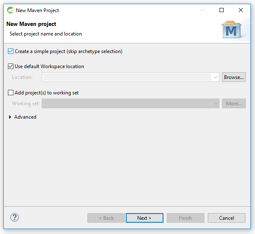This screenshot has height=234, width=255.
Task: Click inside the Location text field
Action: [127, 77]
